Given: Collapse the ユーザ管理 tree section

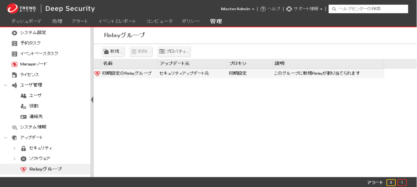Looking at the screenshot, I should pyautogui.click(x=5, y=85).
